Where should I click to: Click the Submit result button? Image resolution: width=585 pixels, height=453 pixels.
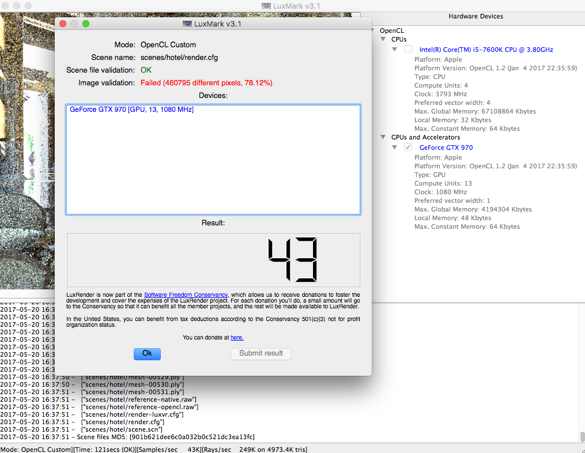point(261,353)
